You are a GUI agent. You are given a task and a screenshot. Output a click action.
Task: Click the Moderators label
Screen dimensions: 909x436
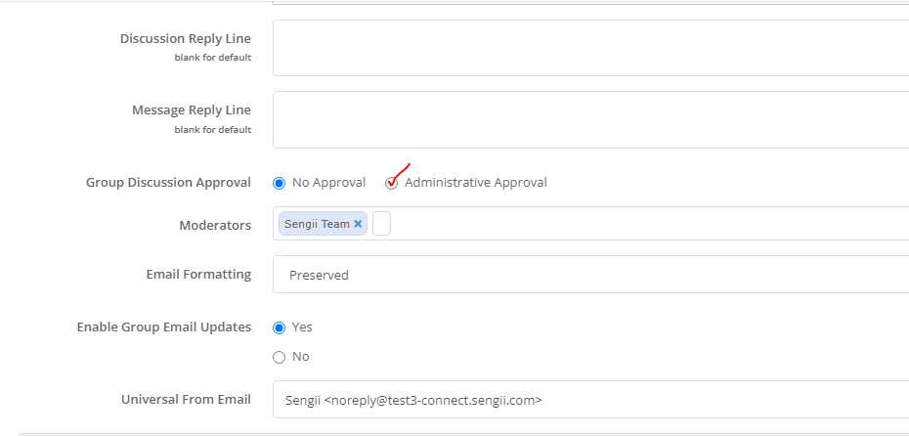click(215, 225)
